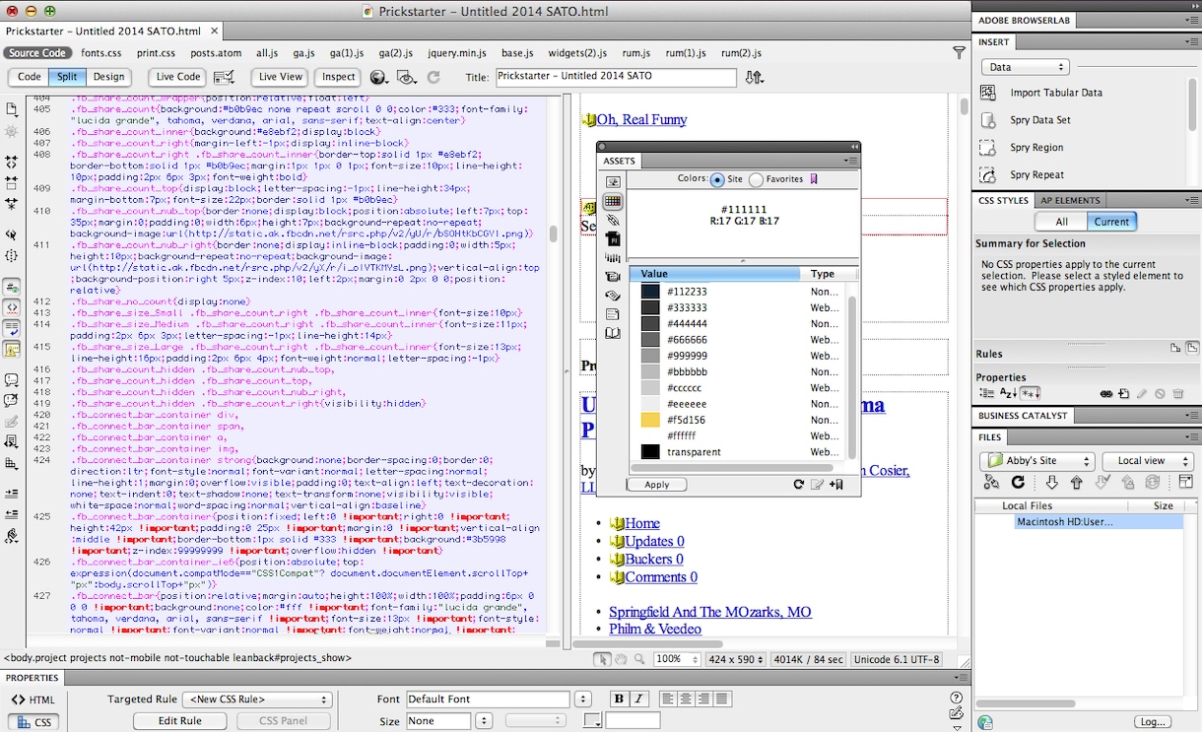Open the Springfield And The MOzarks, MO link
The width and height of the screenshot is (1202, 732).
click(710, 613)
